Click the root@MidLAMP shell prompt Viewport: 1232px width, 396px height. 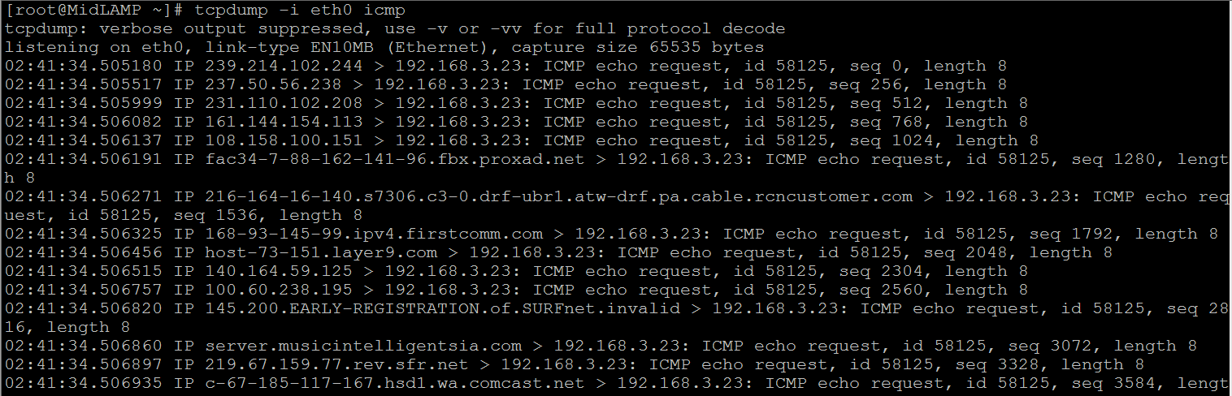(x=94, y=10)
